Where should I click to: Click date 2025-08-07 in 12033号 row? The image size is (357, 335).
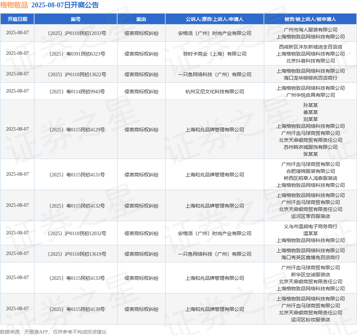coord(17,32)
